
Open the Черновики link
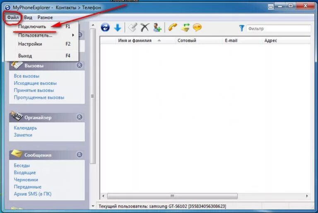click(x=26, y=180)
